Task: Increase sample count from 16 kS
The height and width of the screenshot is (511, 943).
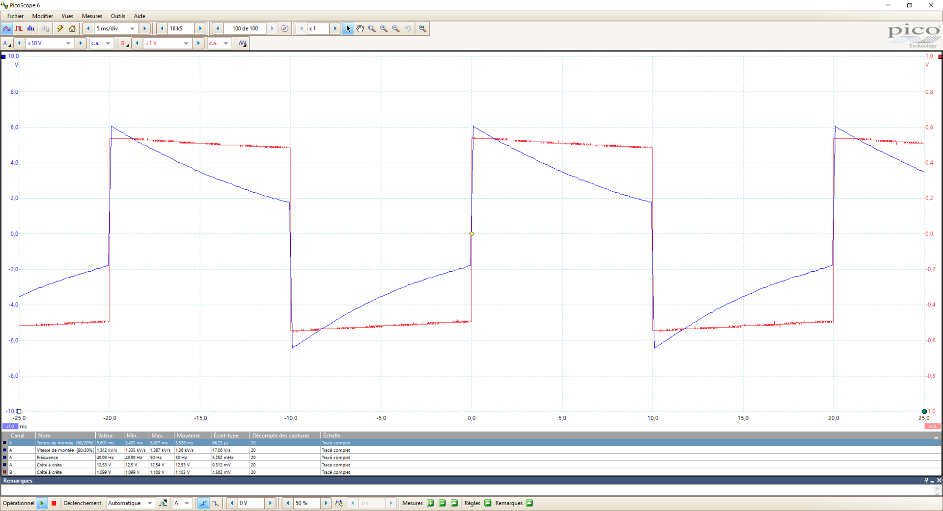Action: pos(200,29)
